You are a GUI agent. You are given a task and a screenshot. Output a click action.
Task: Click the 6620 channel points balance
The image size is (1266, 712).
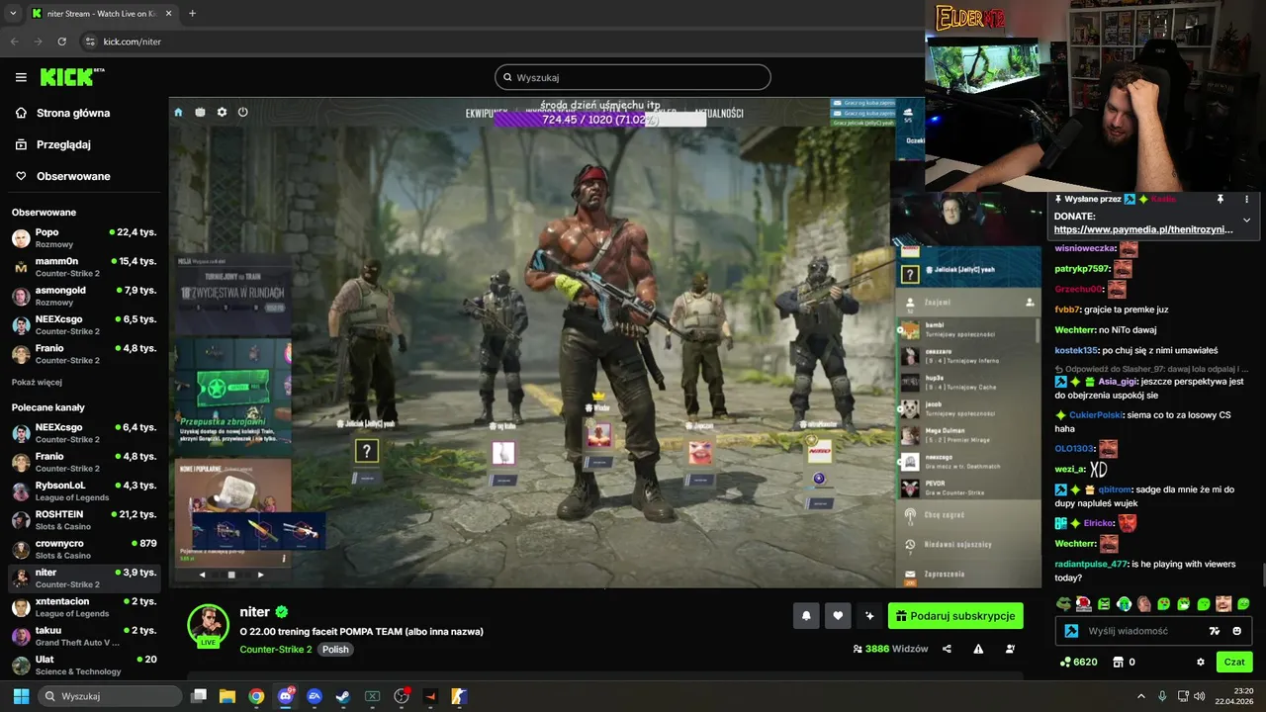[x=1078, y=662]
